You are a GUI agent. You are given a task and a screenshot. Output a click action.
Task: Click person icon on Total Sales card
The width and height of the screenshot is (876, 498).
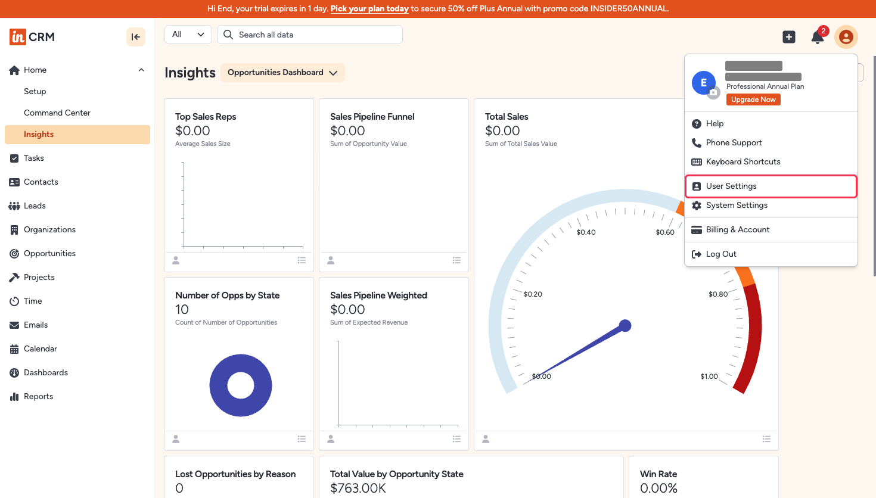(486, 439)
